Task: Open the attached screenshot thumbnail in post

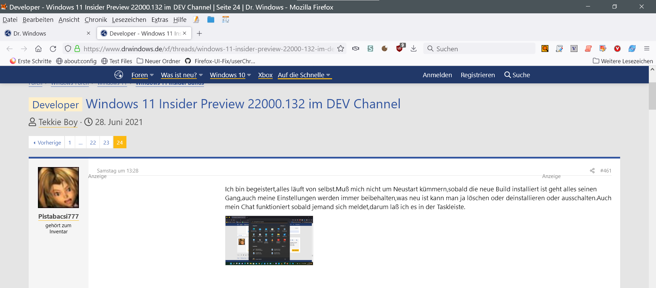Action: pyautogui.click(x=269, y=241)
